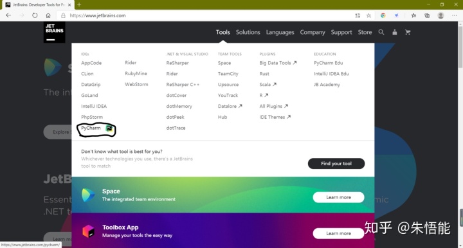463x248 pixels.
Task: Open the IDE Themes link
Action: click(275, 117)
